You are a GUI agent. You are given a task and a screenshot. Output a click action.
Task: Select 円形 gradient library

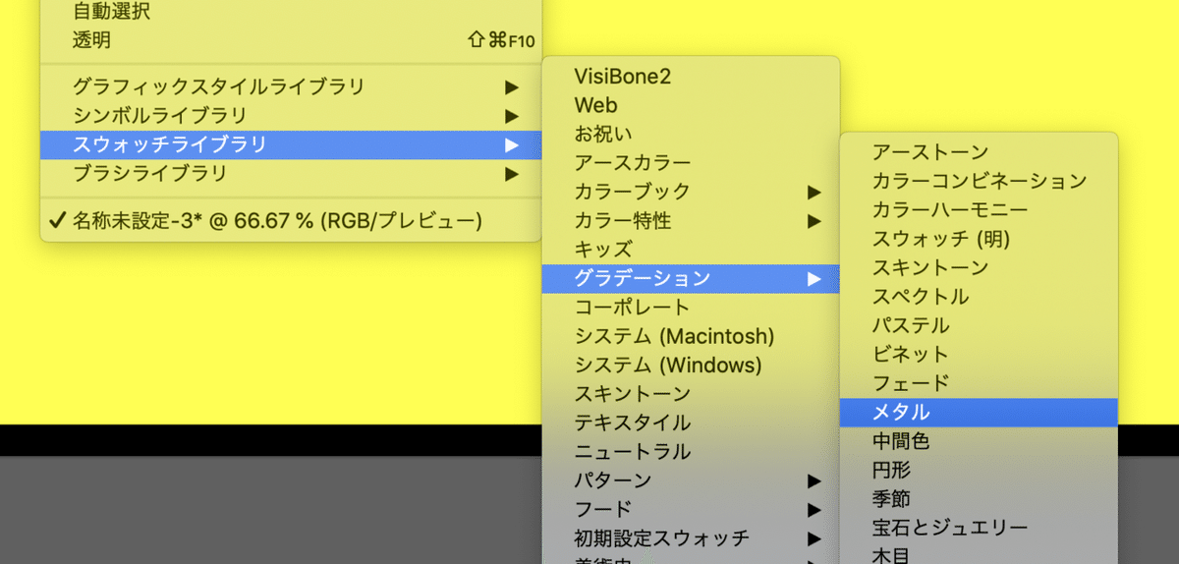click(x=980, y=471)
